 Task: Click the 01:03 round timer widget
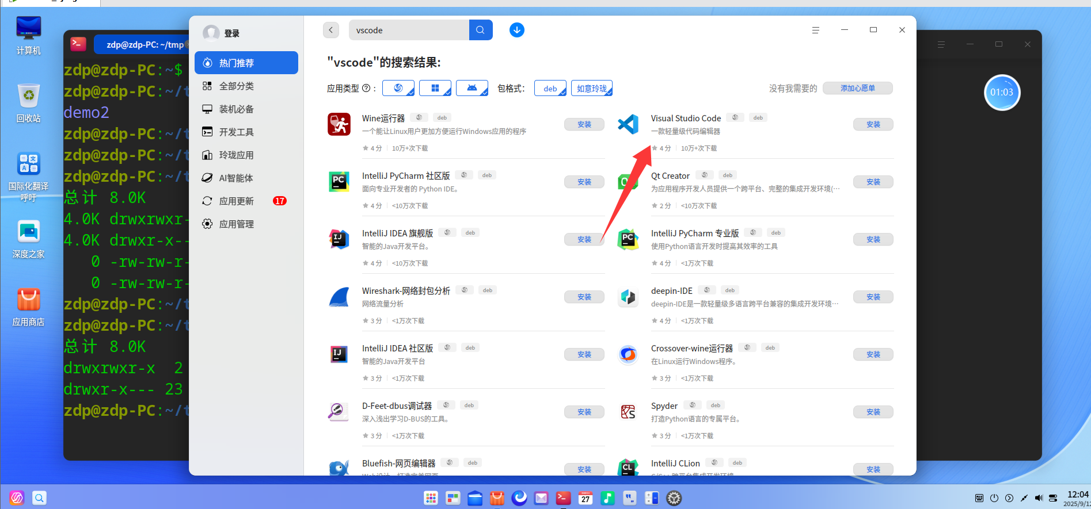[x=1002, y=92]
